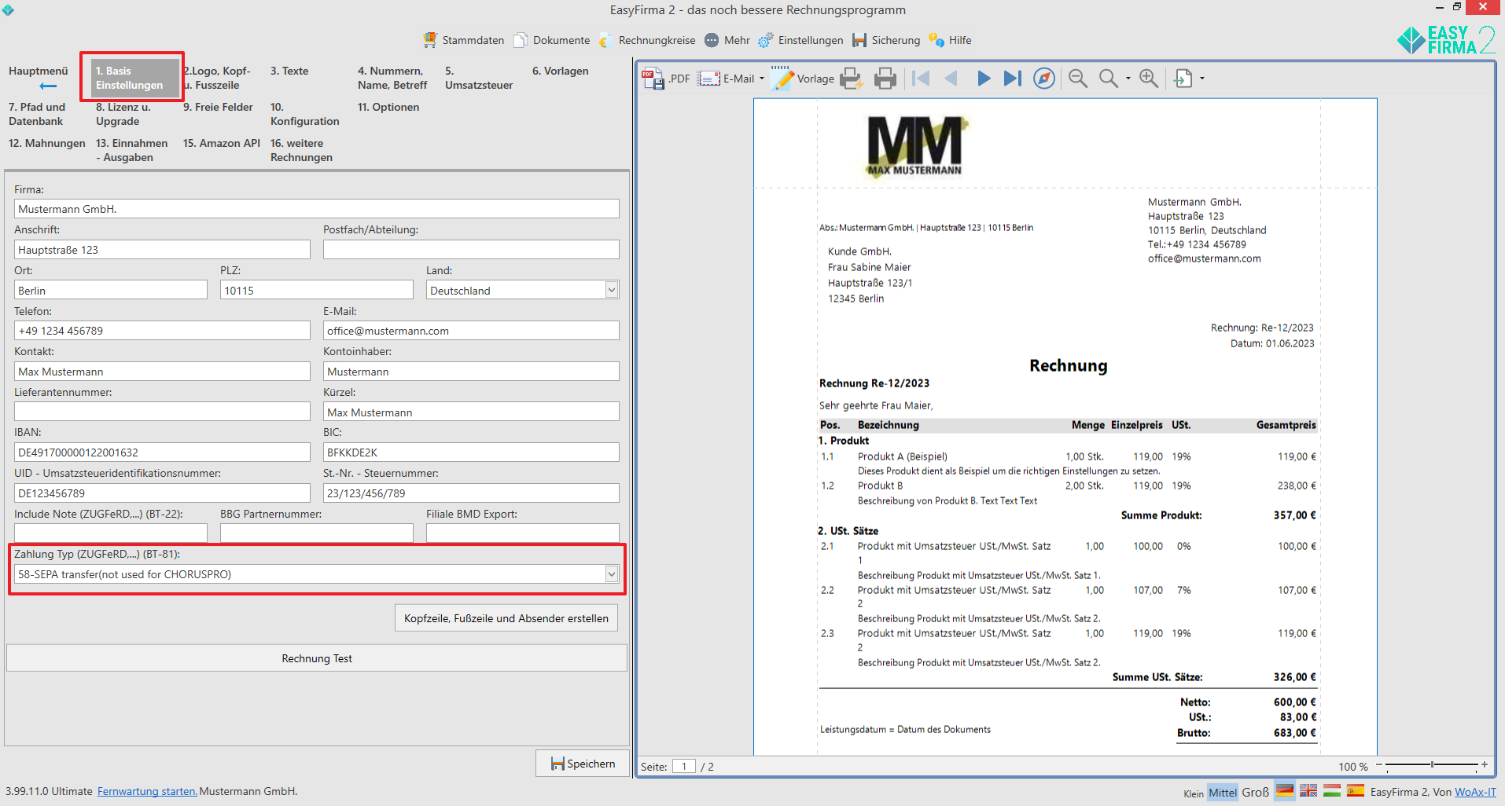
Task: Click the export page icon
Action: (x=1183, y=79)
